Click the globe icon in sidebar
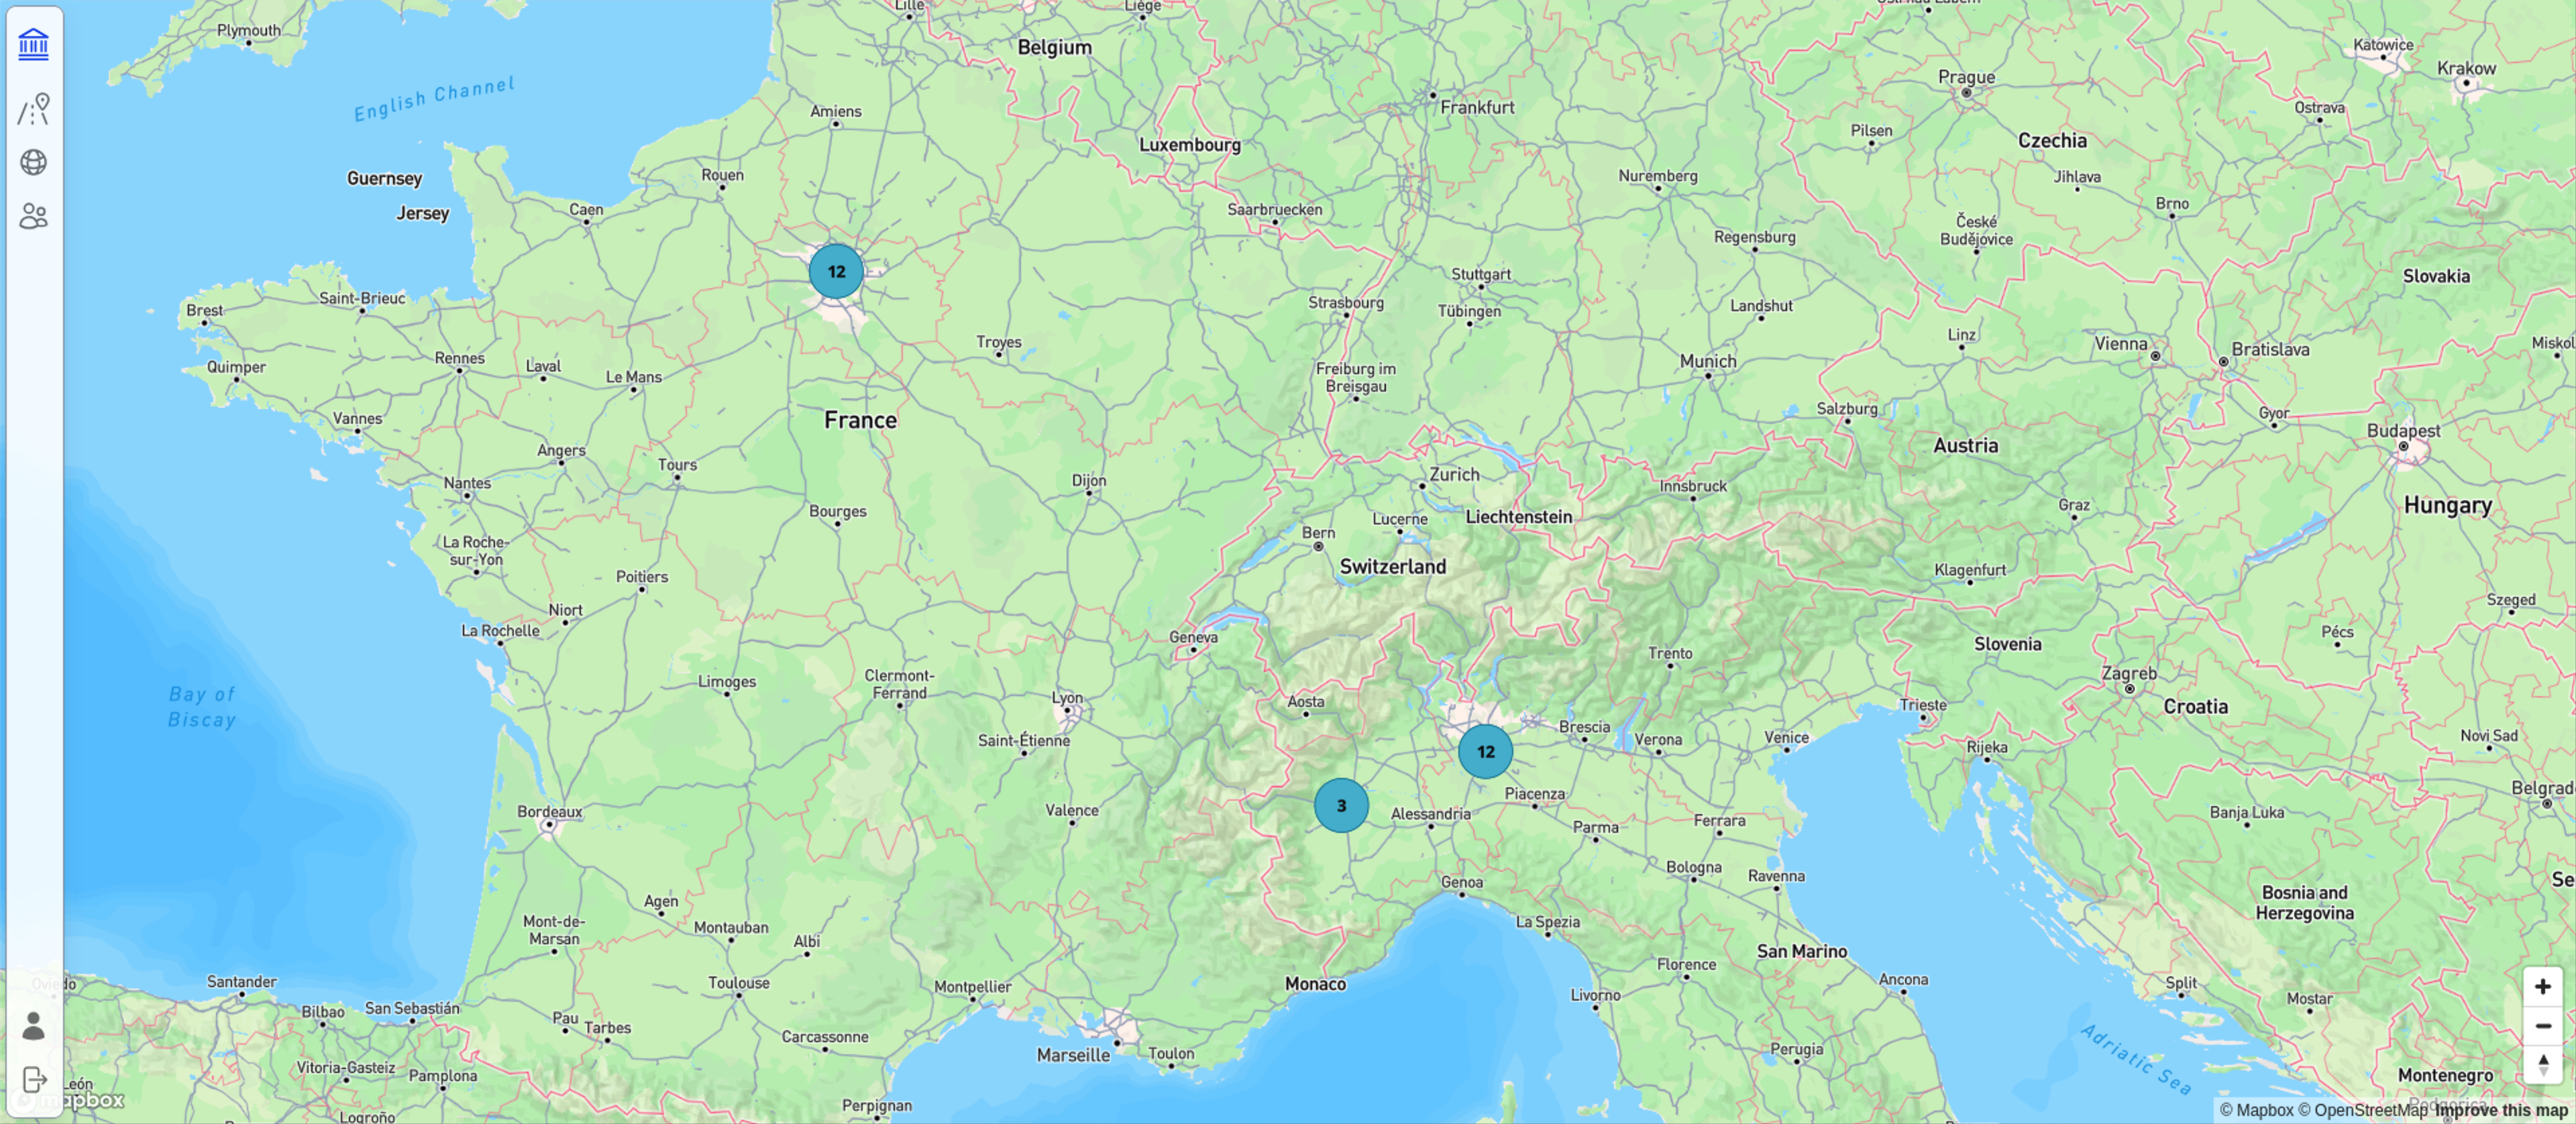The width and height of the screenshot is (2576, 1124). (x=34, y=162)
